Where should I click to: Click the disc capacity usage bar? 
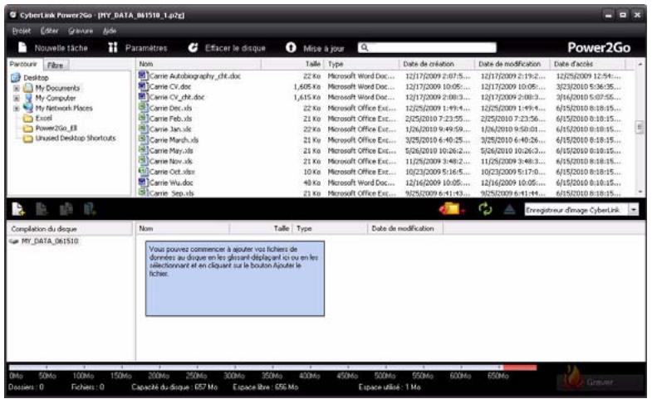[272, 367]
